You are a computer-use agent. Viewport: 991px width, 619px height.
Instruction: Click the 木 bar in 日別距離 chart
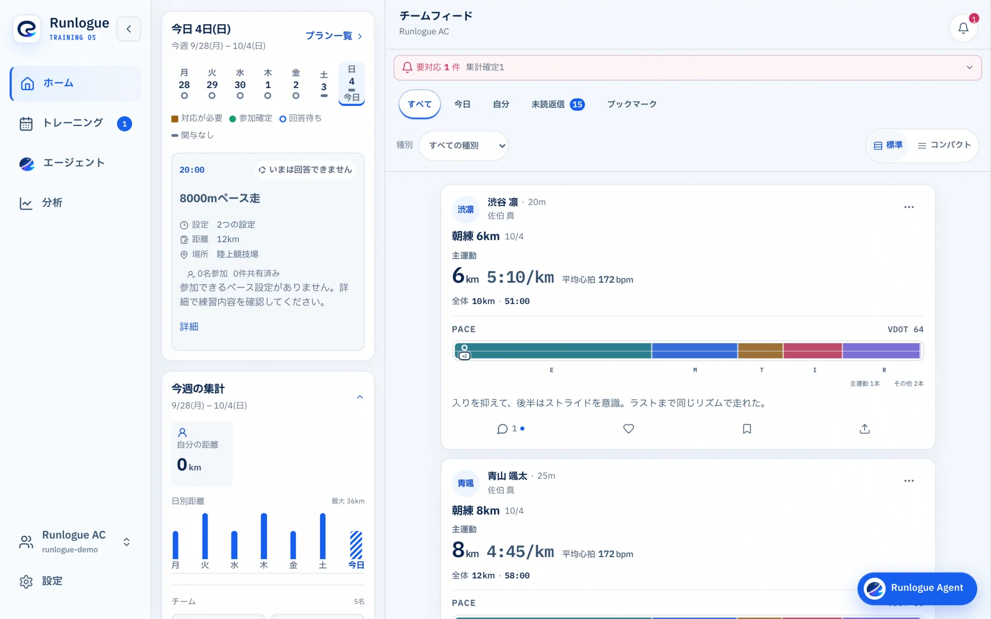click(x=264, y=536)
